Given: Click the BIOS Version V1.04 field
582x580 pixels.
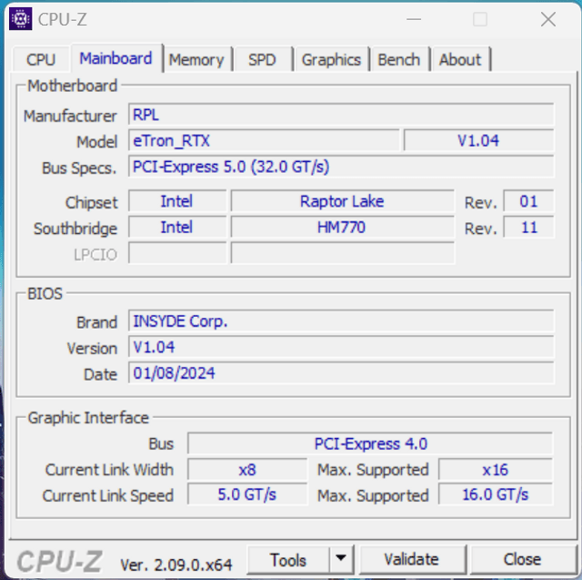Looking at the screenshot, I should (341, 347).
